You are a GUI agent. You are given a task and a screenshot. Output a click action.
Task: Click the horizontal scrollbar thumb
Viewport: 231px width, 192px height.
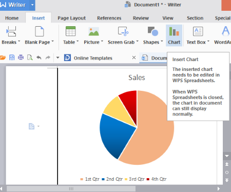point(71,188)
